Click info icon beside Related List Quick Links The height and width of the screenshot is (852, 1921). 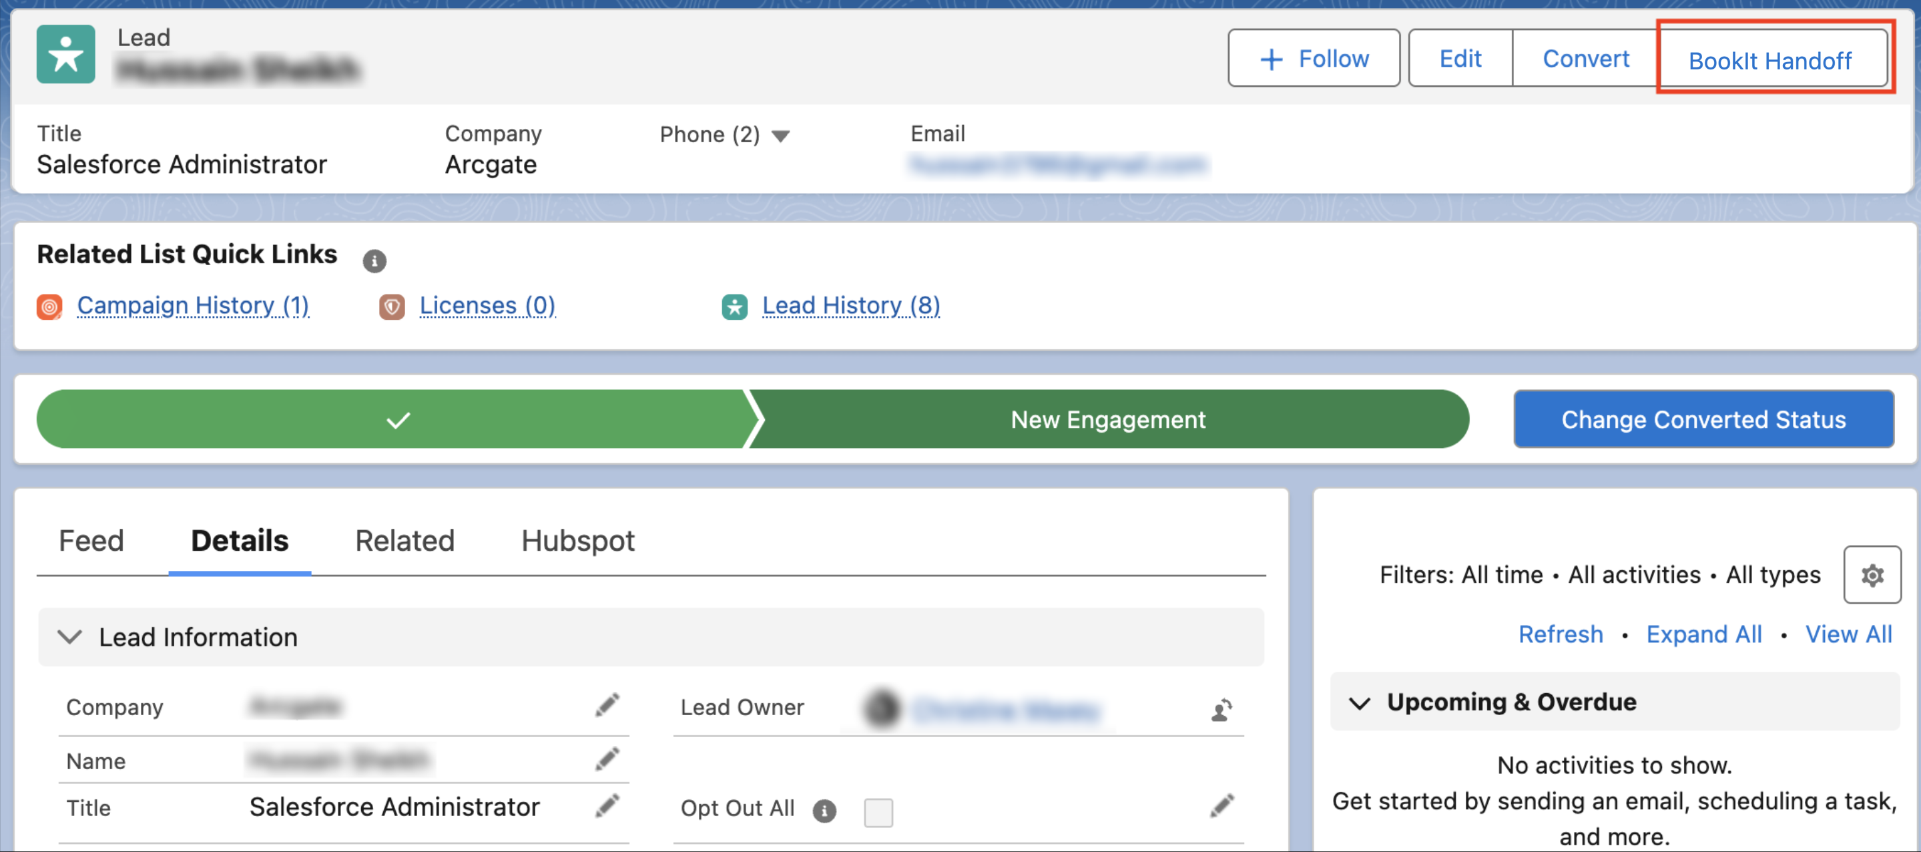[x=374, y=261]
